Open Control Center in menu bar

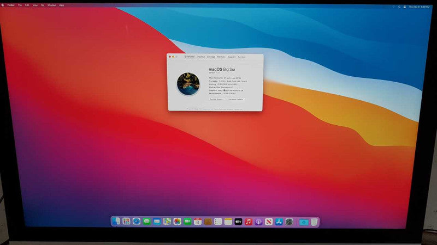(x=405, y=7)
